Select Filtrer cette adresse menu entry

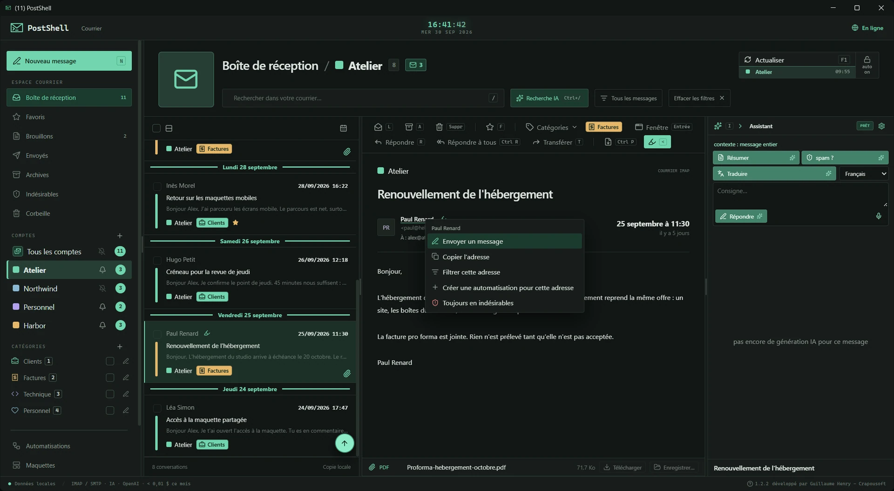(x=505, y=272)
